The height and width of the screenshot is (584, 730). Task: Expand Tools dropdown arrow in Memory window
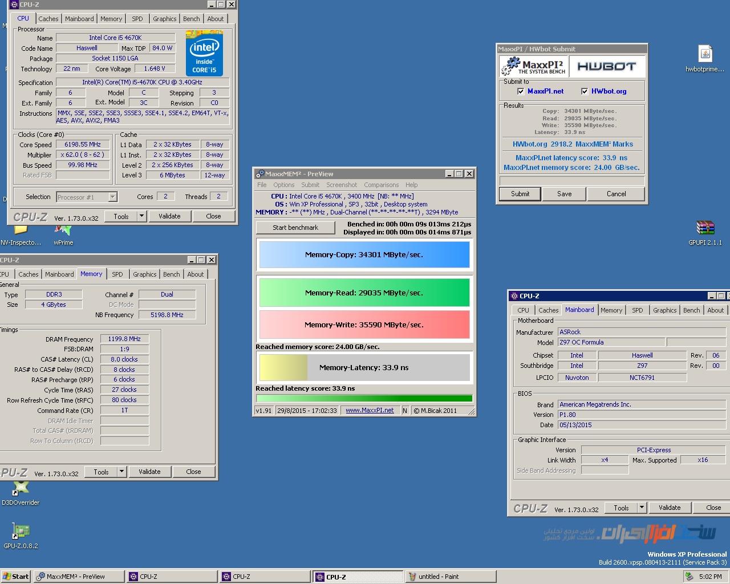(x=121, y=472)
